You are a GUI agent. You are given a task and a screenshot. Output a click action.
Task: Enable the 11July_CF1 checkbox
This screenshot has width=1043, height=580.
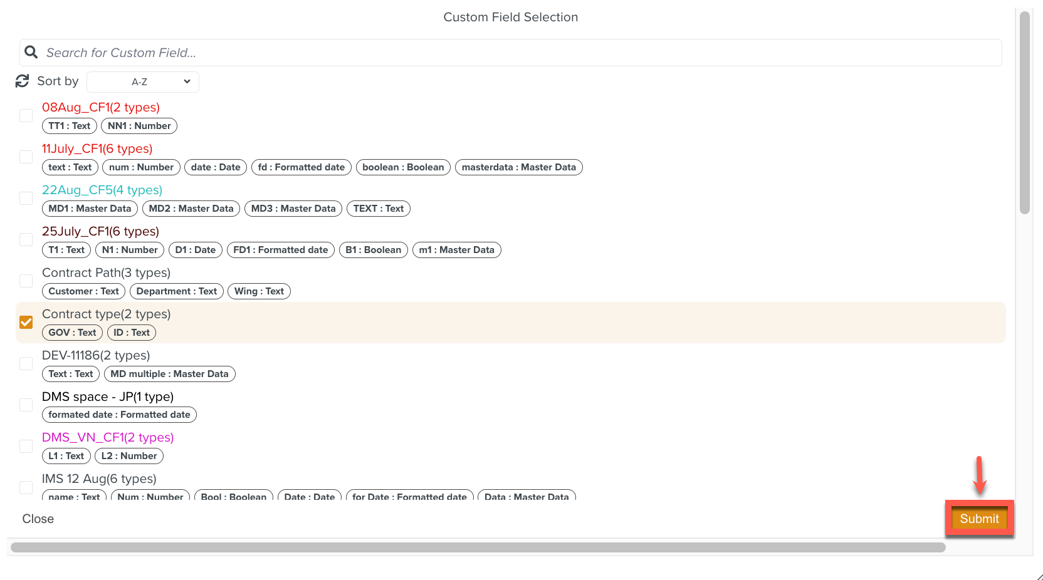[x=26, y=157]
